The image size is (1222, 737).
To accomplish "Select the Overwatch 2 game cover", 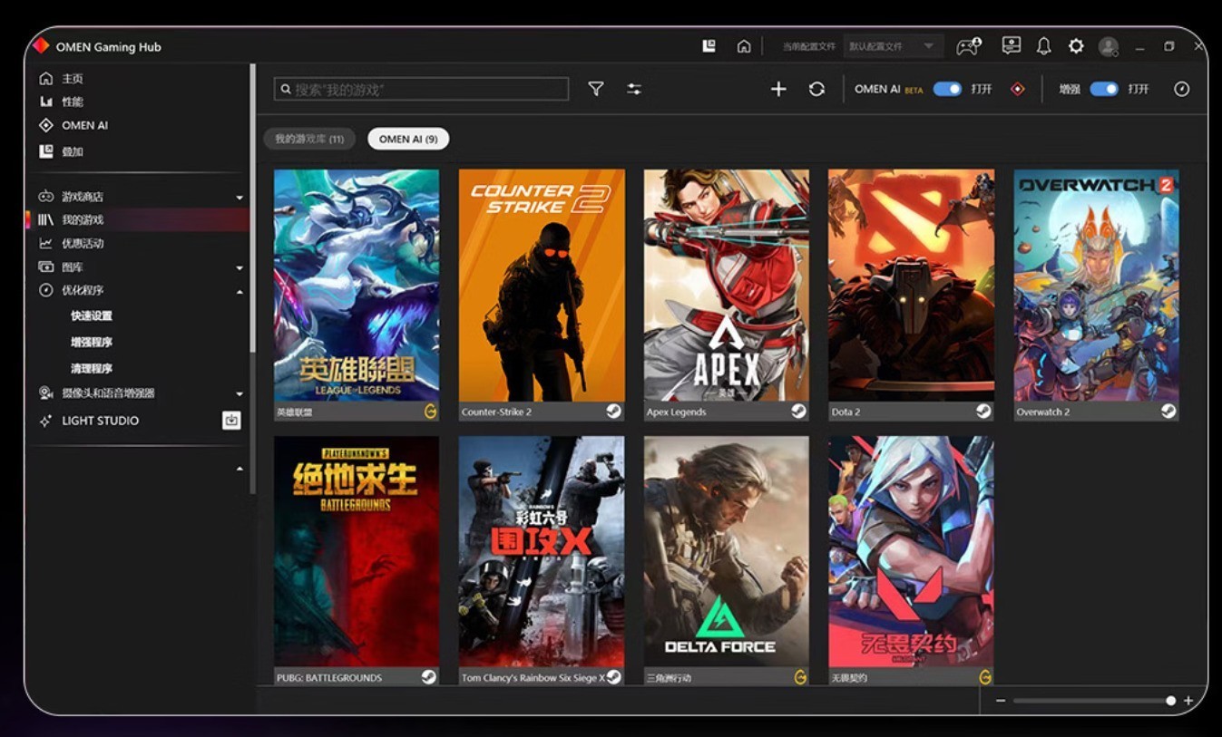I will [1096, 285].
